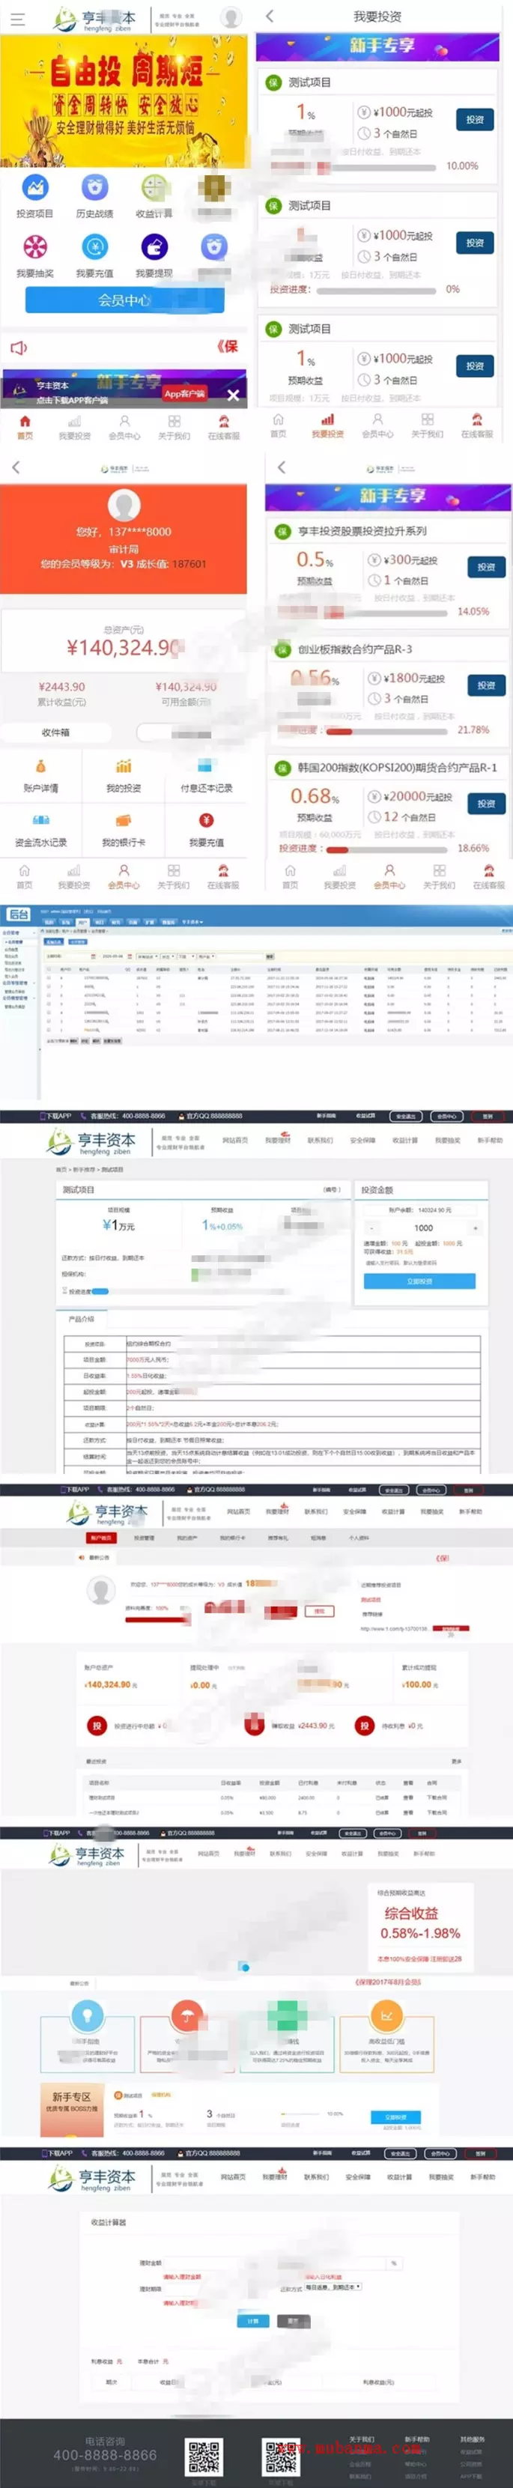Click the blue 立即投资 button under investment amount
513x2488 pixels.
click(419, 1281)
